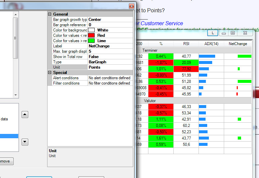Viewport: 259px width, 178px height.
Task: Click the Remove button
Action: pos(6,161)
